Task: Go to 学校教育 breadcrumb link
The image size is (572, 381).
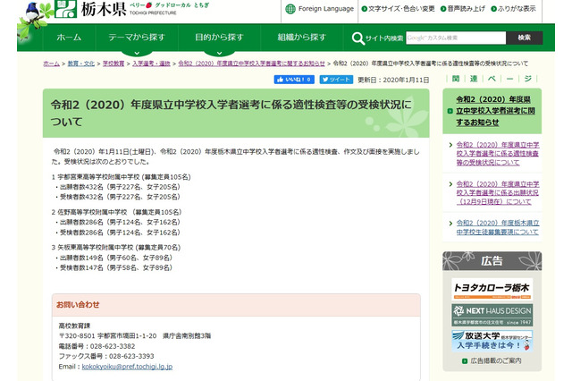Action: pos(114,63)
